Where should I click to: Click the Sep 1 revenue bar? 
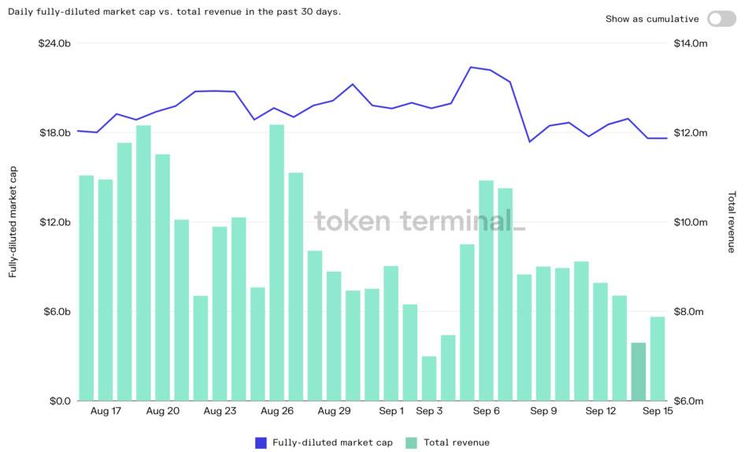(x=391, y=333)
